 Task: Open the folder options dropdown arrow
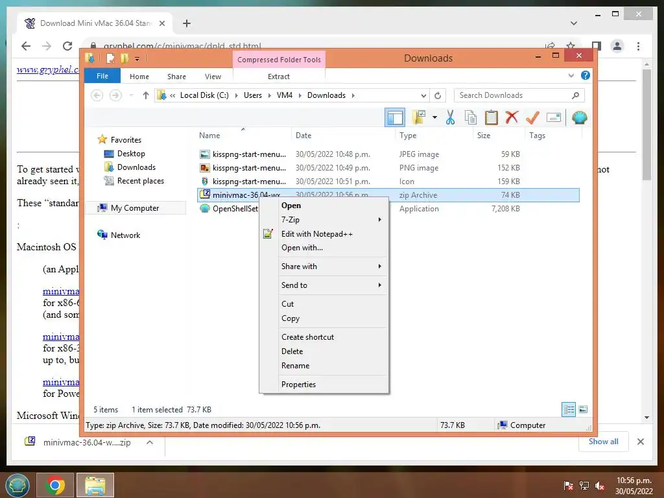pos(434,117)
